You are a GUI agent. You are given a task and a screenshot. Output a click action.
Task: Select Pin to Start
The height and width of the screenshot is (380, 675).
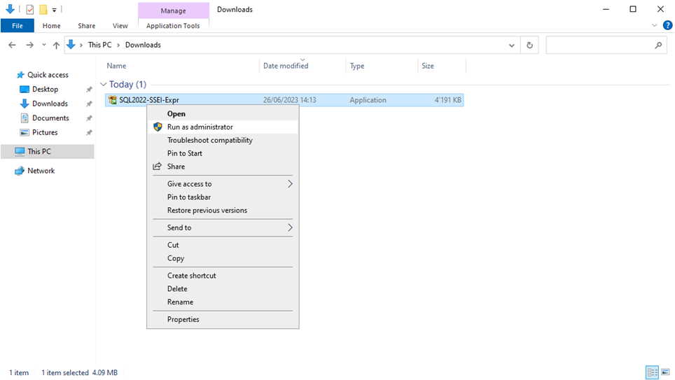click(x=222, y=153)
